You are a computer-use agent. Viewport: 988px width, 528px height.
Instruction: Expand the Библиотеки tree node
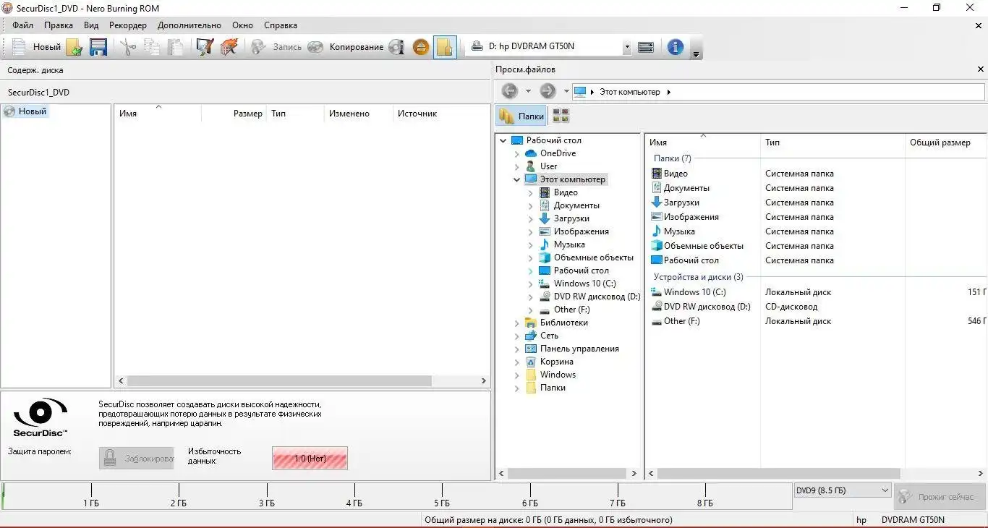517,323
